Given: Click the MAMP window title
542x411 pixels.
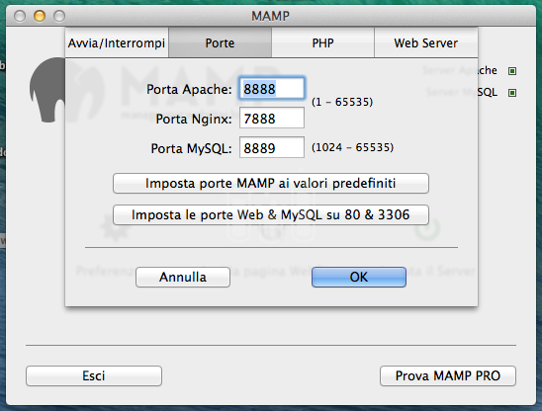Looking at the screenshot, I should pyautogui.click(x=270, y=16).
